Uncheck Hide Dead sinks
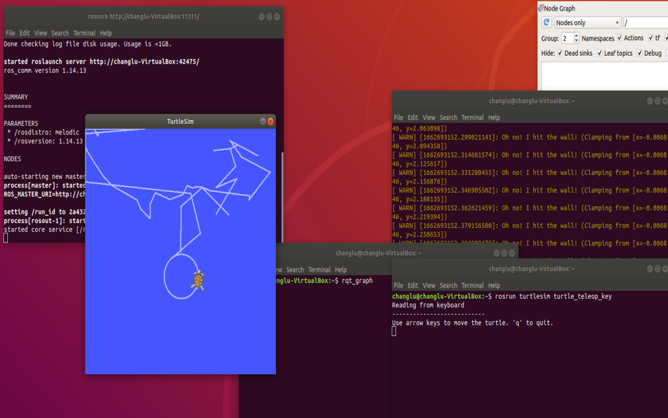This screenshot has width=668, height=418. point(560,53)
